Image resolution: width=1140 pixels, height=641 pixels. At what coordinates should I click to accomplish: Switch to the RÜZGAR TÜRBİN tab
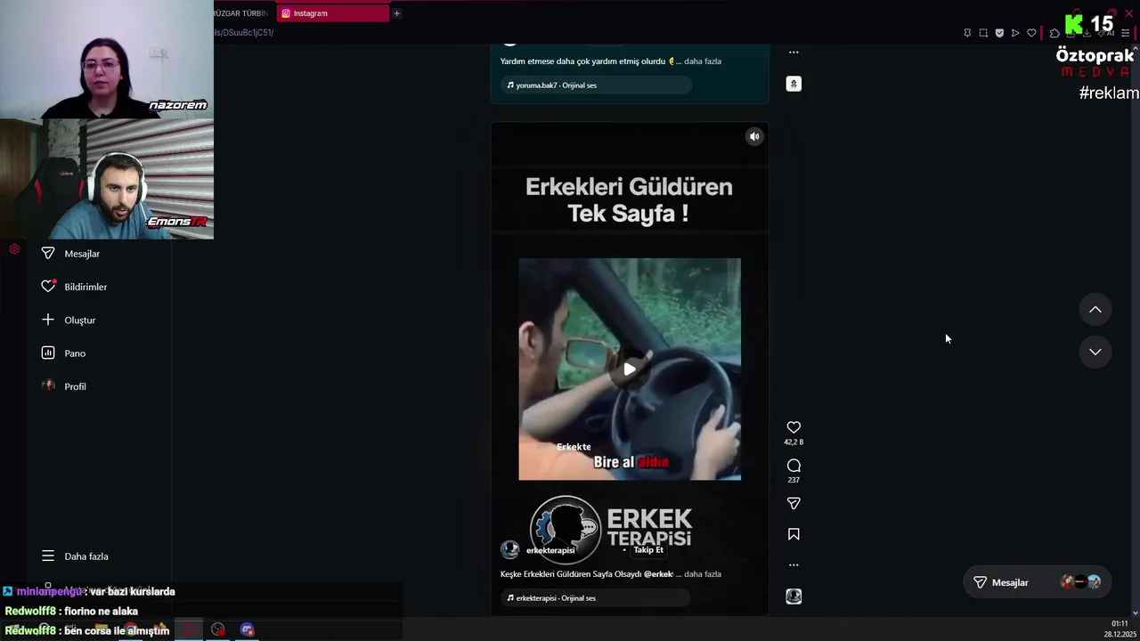tap(240, 13)
